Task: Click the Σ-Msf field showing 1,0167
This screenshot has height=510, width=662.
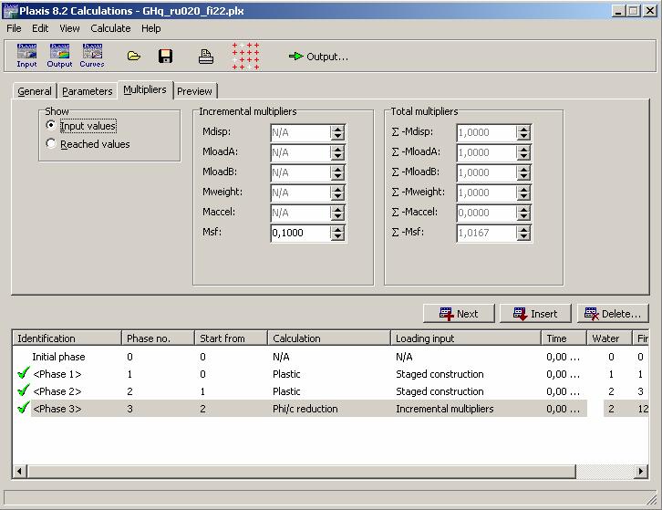Action: point(487,233)
